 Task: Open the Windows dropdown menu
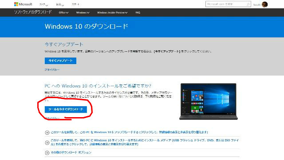pyautogui.click(x=83, y=13)
